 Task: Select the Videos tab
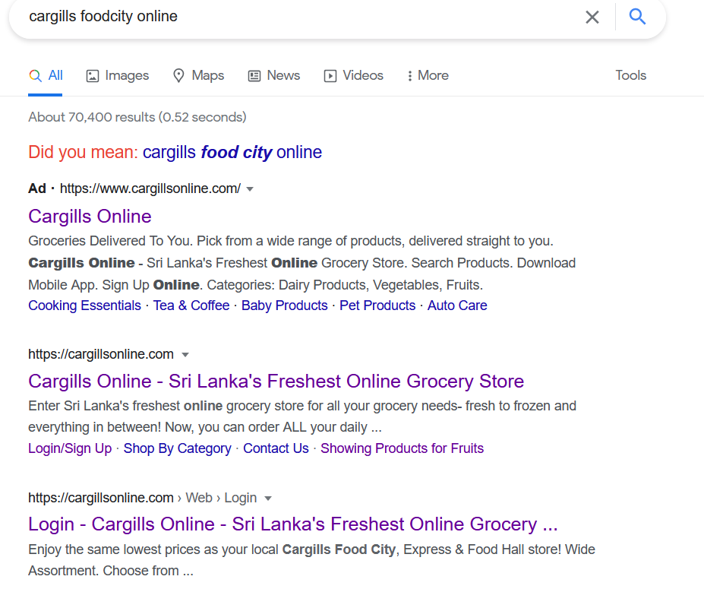pos(354,75)
